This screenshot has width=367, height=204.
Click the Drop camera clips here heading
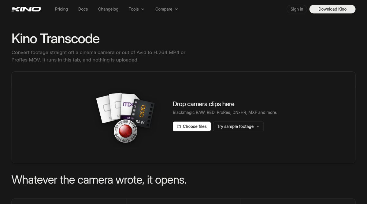coord(203,104)
